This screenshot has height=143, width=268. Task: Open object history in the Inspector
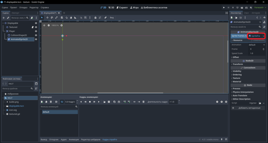pyautogui.click(x=264, y=17)
